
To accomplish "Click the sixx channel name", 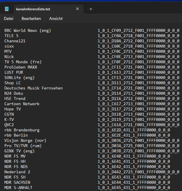I will 9,46.
